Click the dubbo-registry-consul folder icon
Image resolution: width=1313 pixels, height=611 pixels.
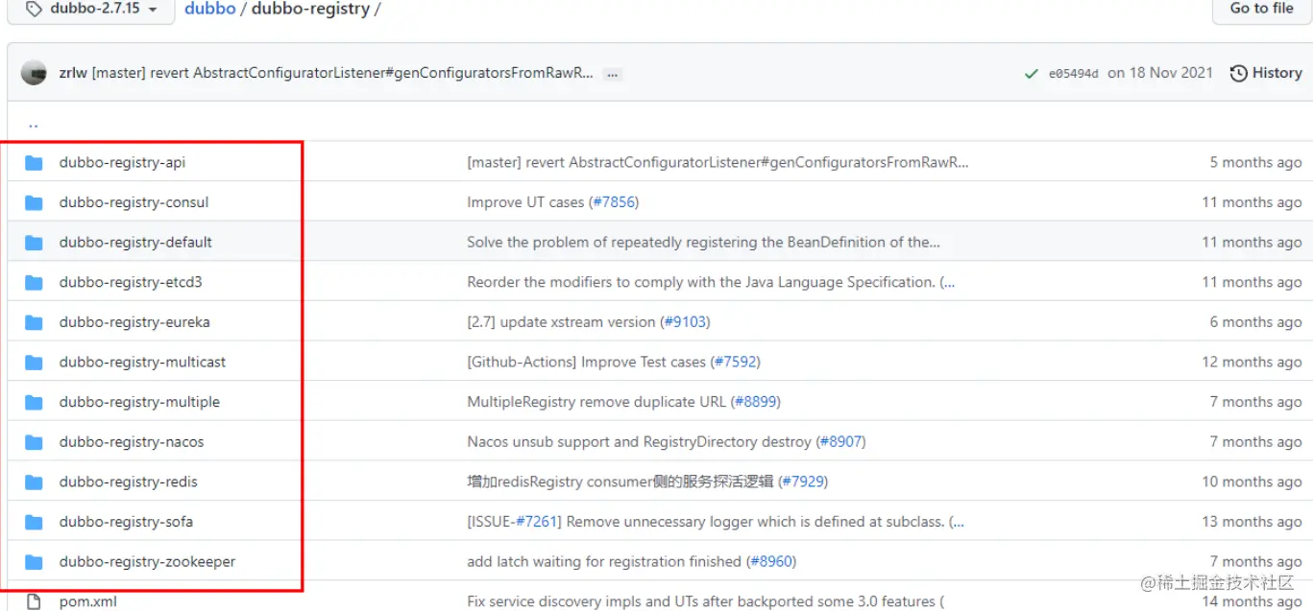click(x=34, y=202)
